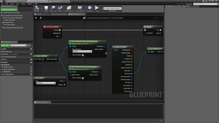Screen dimensions: 219x123
Task: Compile the blueprint with the Compile button
Action: [x=37, y=9]
